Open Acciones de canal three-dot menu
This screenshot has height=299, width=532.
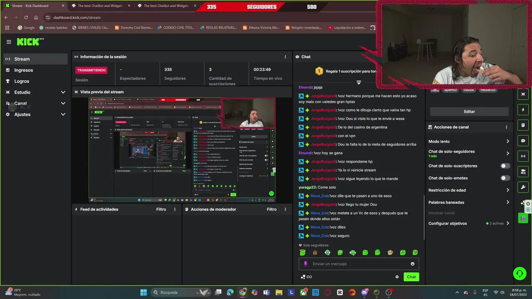[506, 127]
